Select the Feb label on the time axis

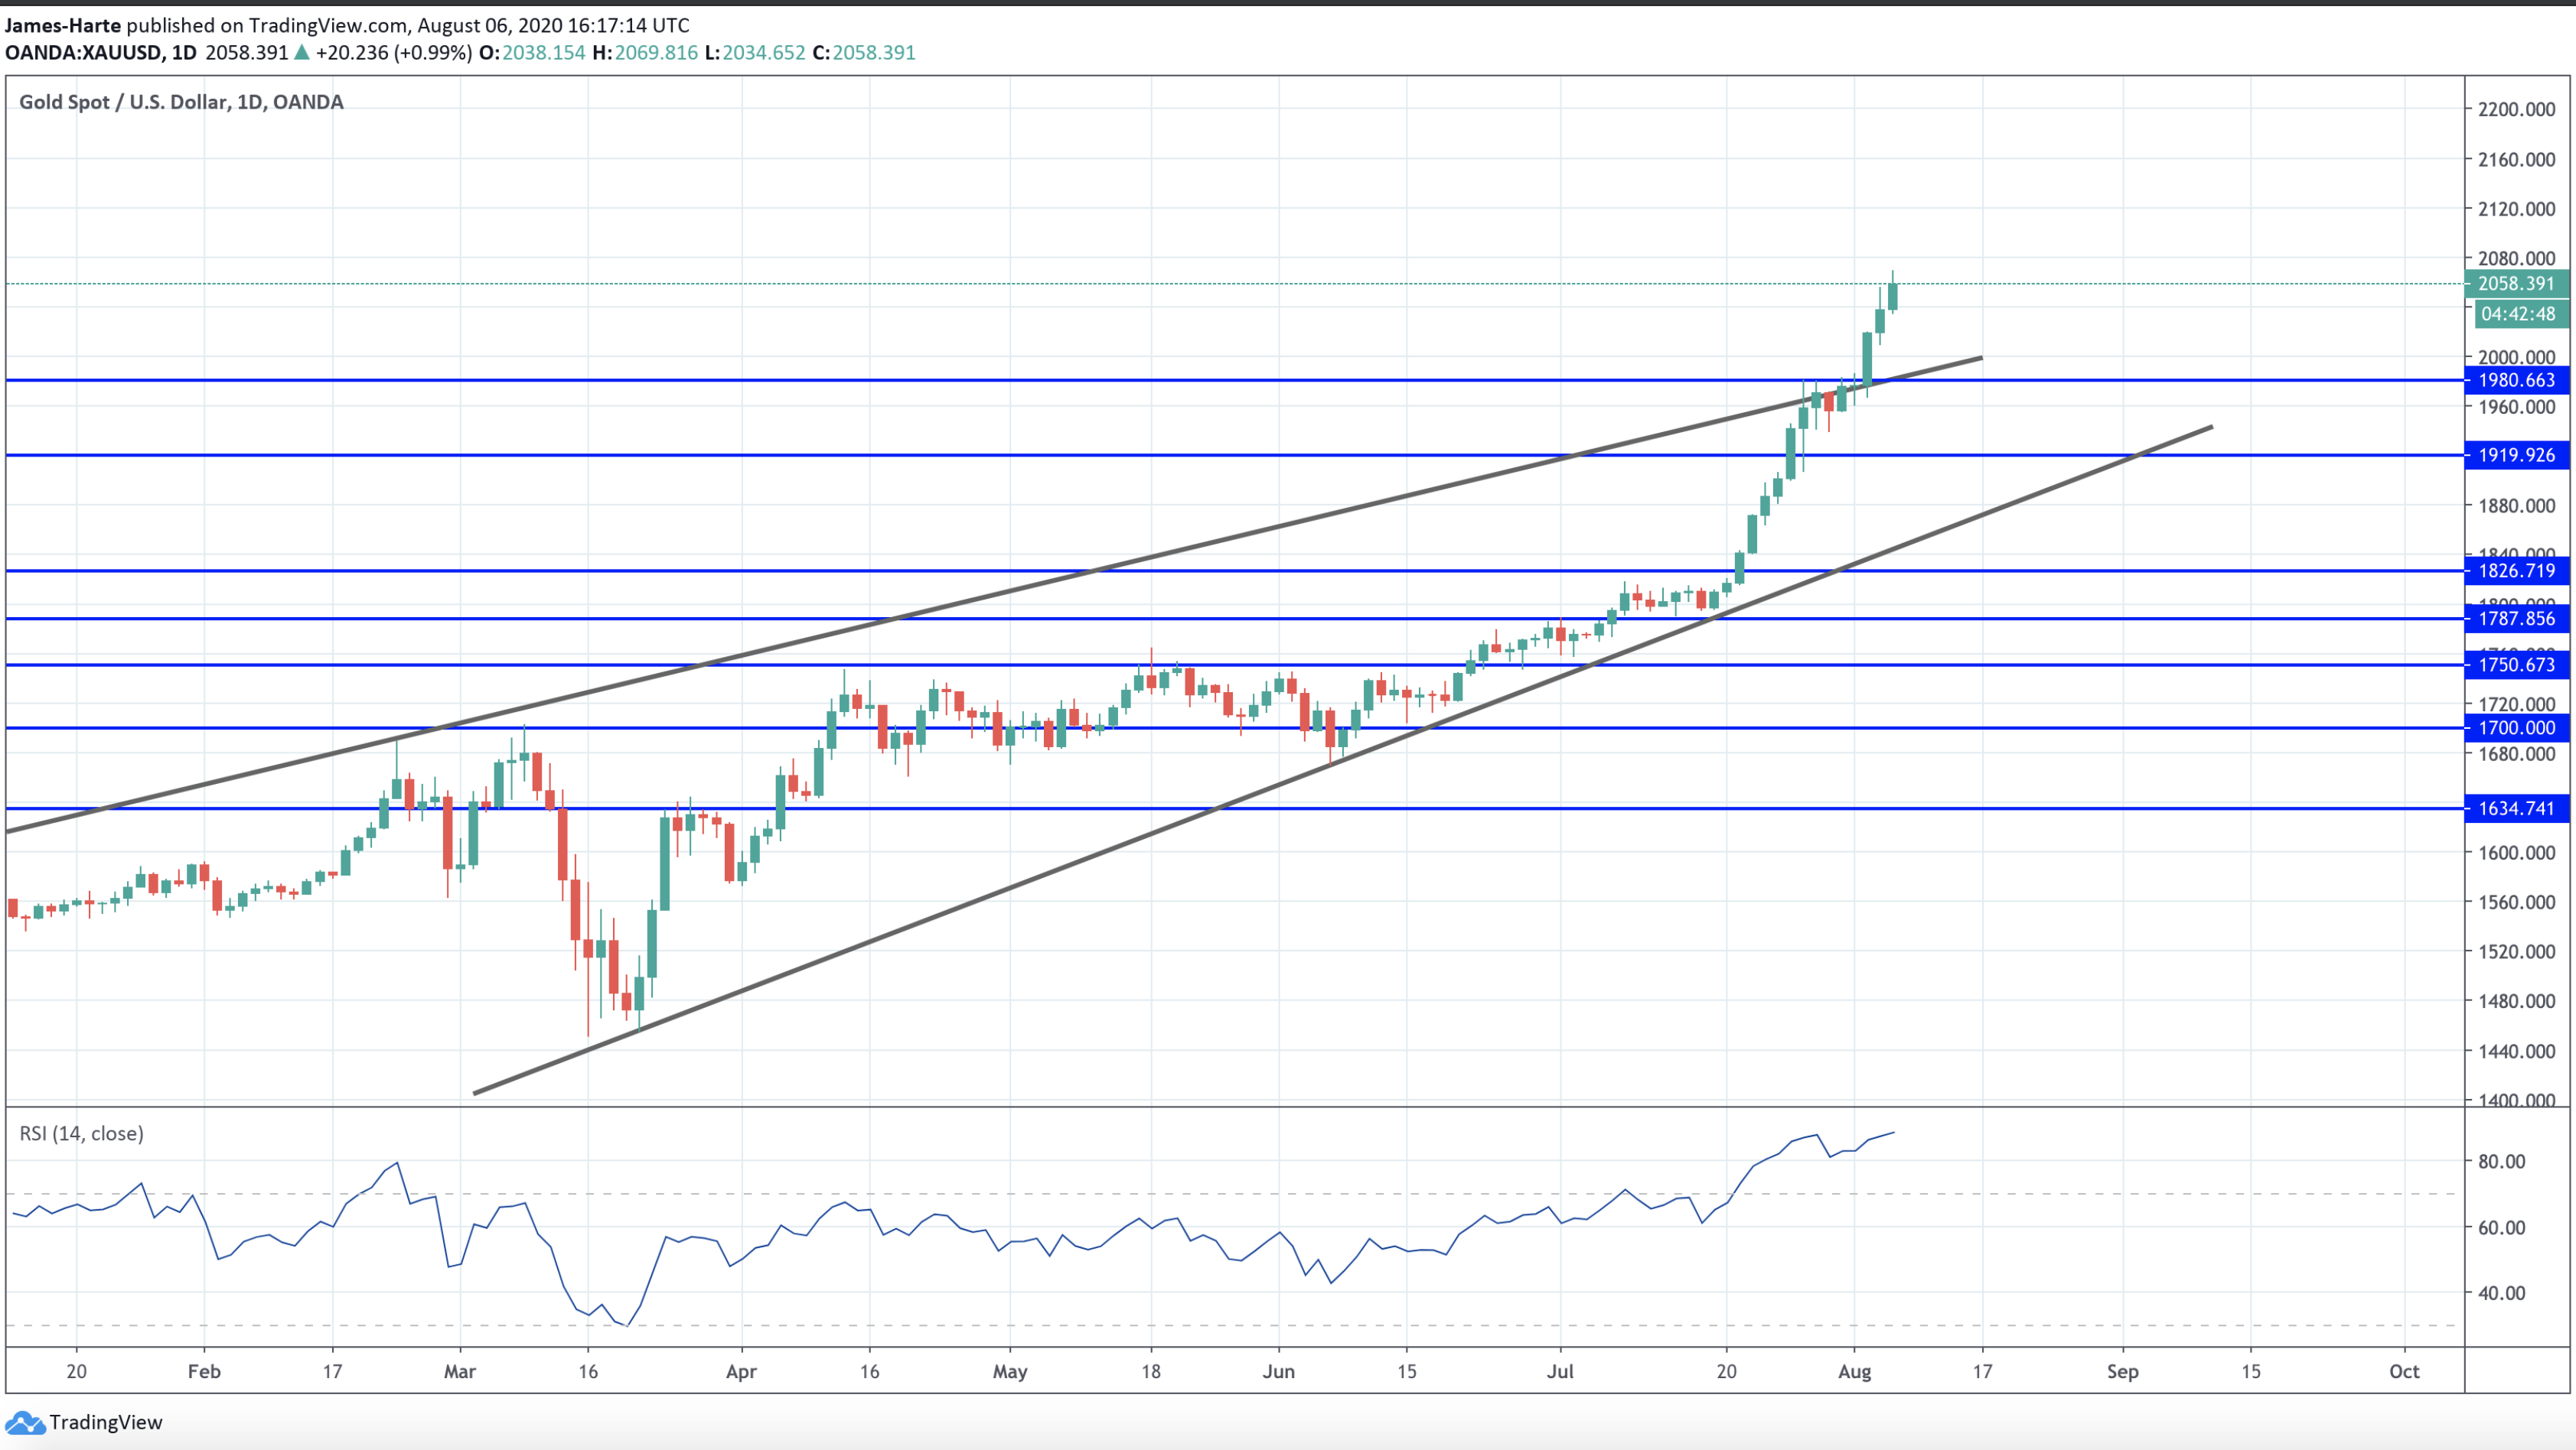tap(205, 1372)
